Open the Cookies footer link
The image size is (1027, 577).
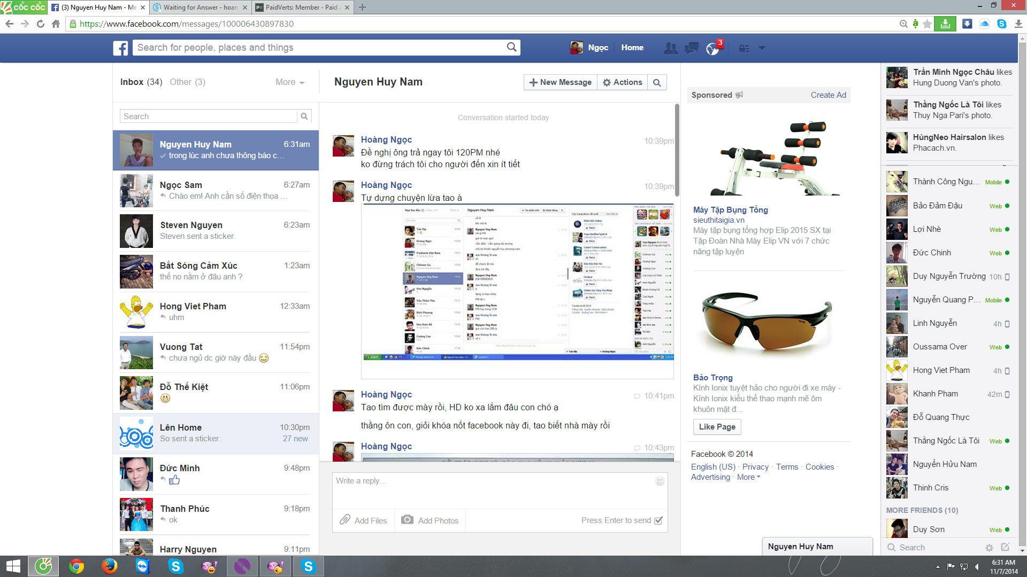819,467
